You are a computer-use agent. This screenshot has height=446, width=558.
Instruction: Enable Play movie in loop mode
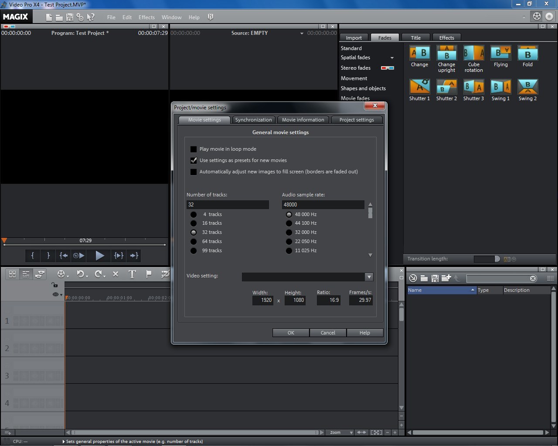[x=194, y=149]
